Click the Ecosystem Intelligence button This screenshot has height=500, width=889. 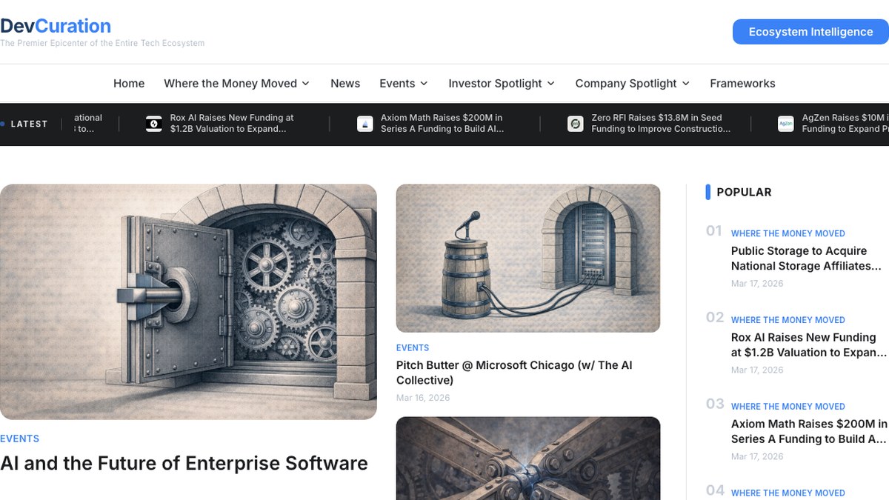pyautogui.click(x=810, y=32)
